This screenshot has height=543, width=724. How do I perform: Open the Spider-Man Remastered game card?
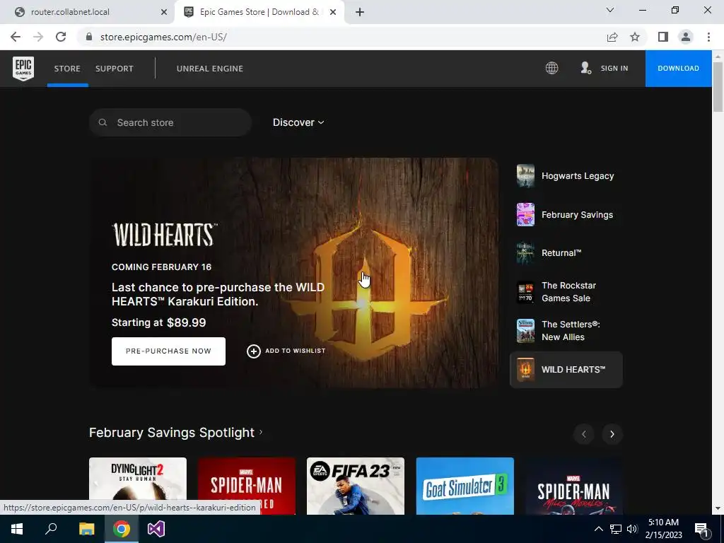247,486
